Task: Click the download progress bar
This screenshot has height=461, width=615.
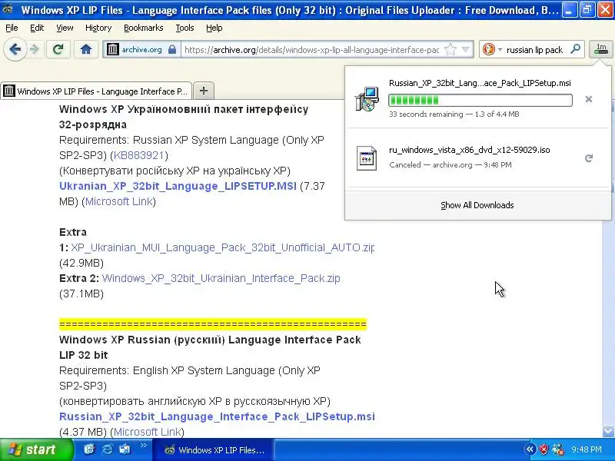Action: point(480,100)
